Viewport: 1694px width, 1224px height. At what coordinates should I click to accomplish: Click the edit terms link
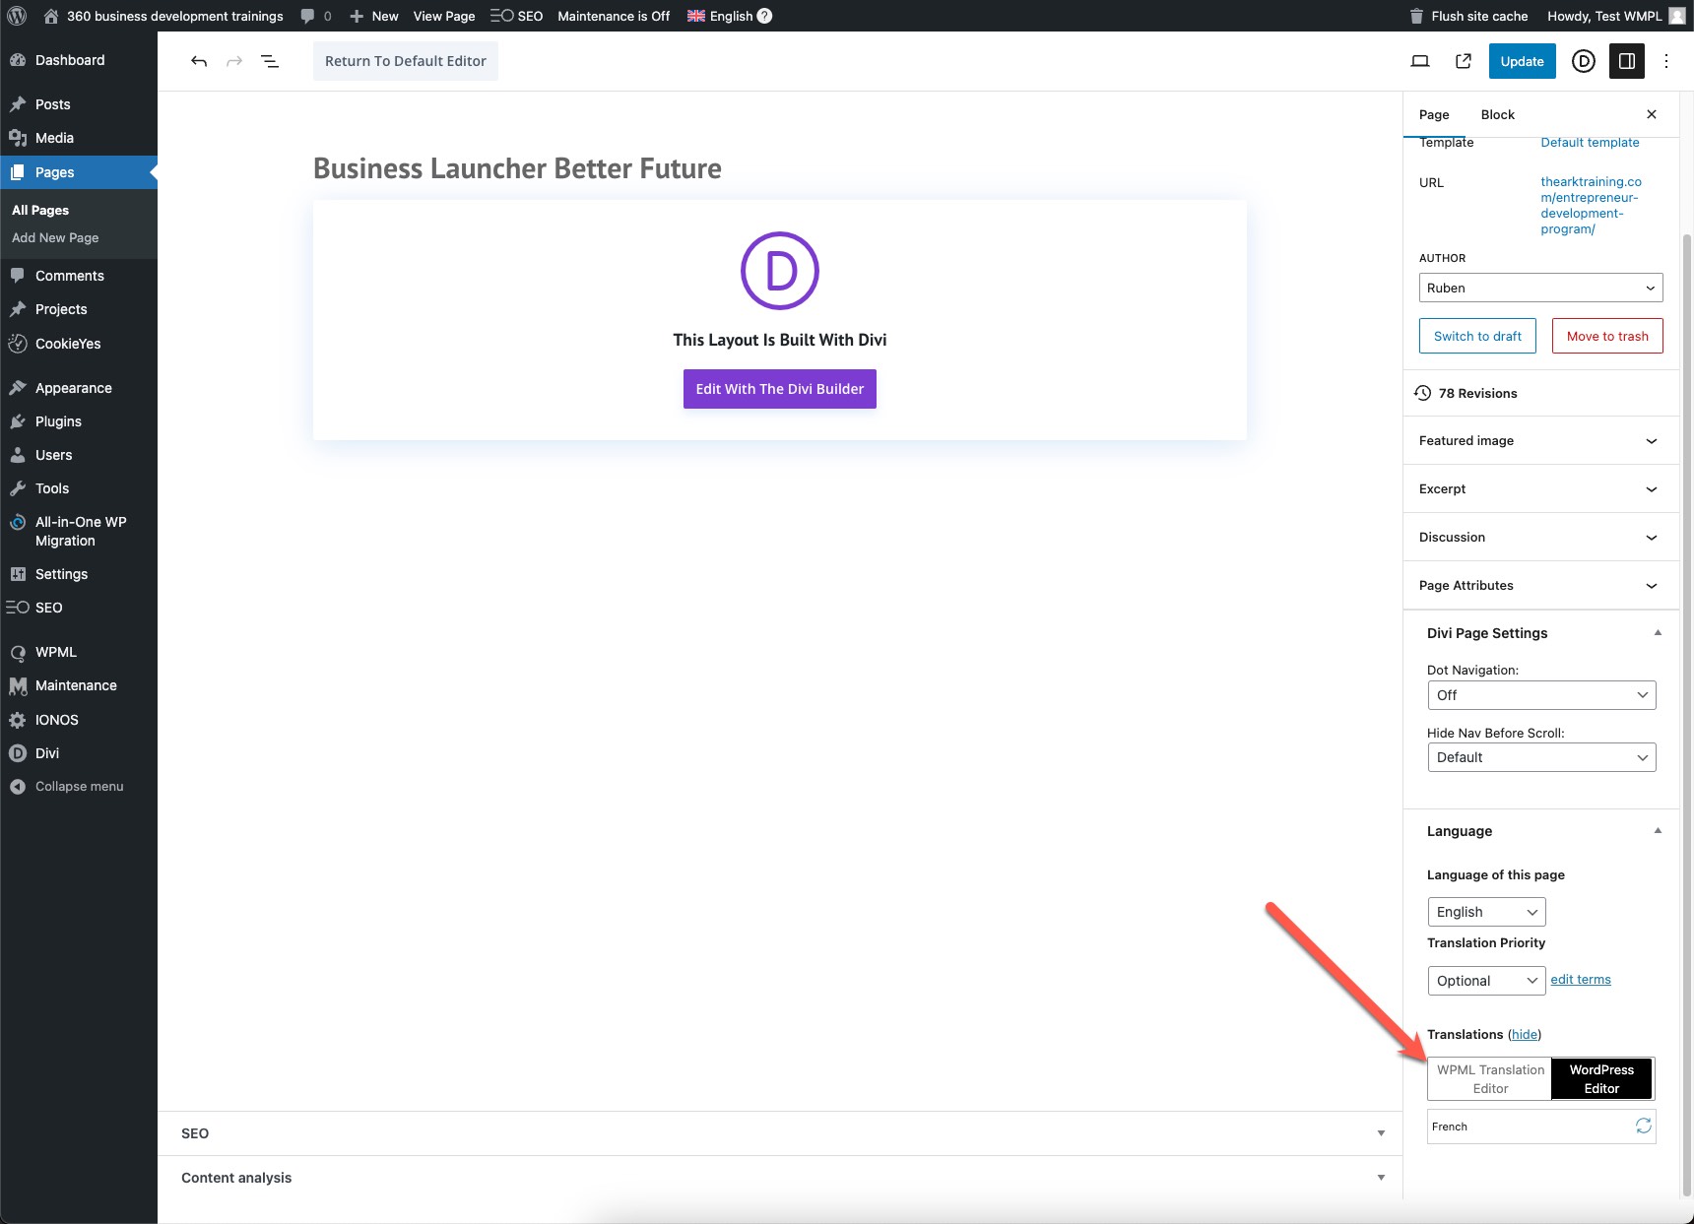click(x=1581, y=979)
